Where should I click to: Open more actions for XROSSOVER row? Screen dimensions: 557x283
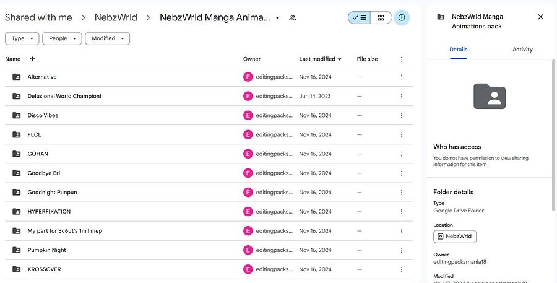(402, 269)
